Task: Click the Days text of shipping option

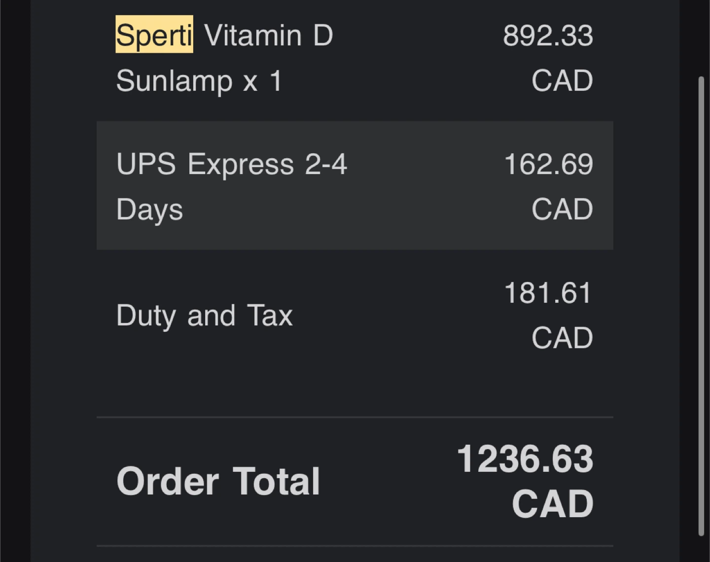Action: pos(150,210)
